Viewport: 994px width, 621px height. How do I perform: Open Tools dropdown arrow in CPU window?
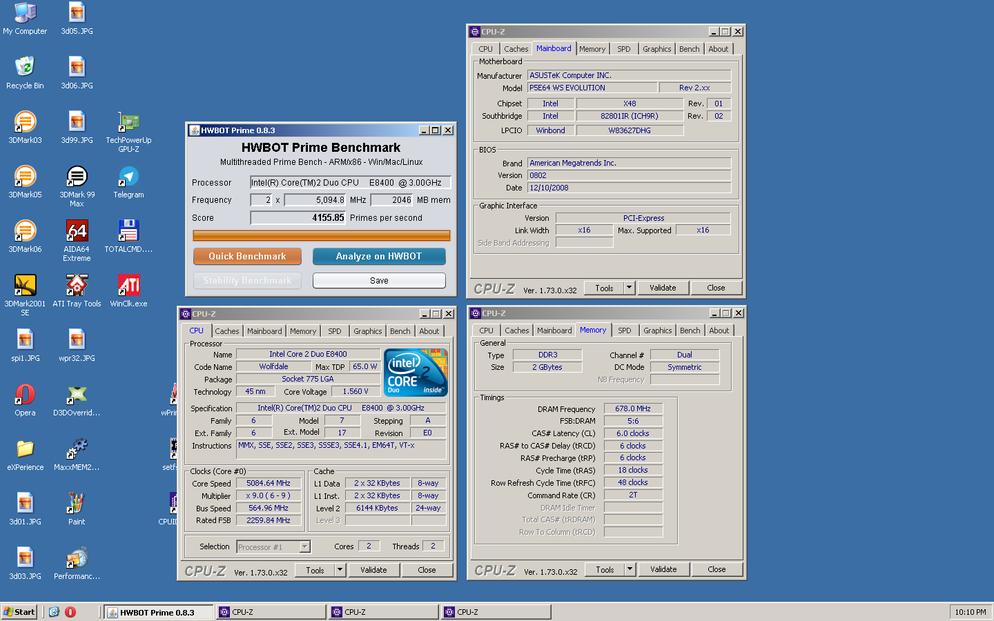[x=340, y=570]
